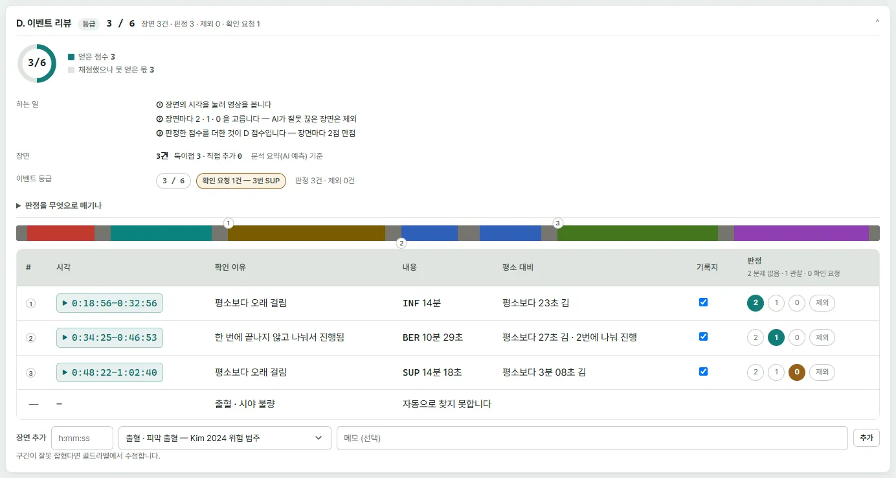Select the teal timeline segment
This screenshot has width=896, height=478.
[161, 233]
